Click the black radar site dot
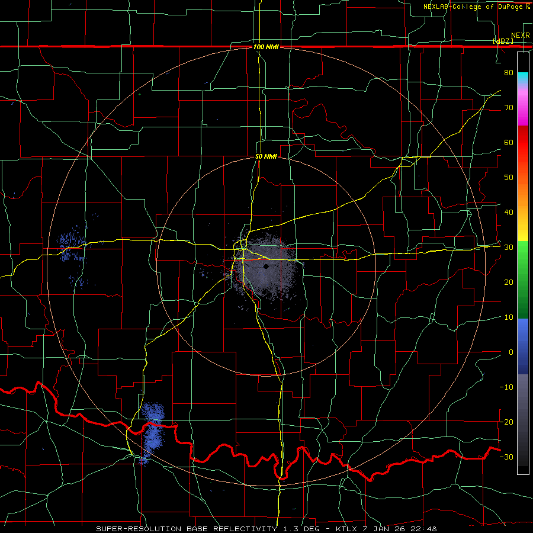 266,267
